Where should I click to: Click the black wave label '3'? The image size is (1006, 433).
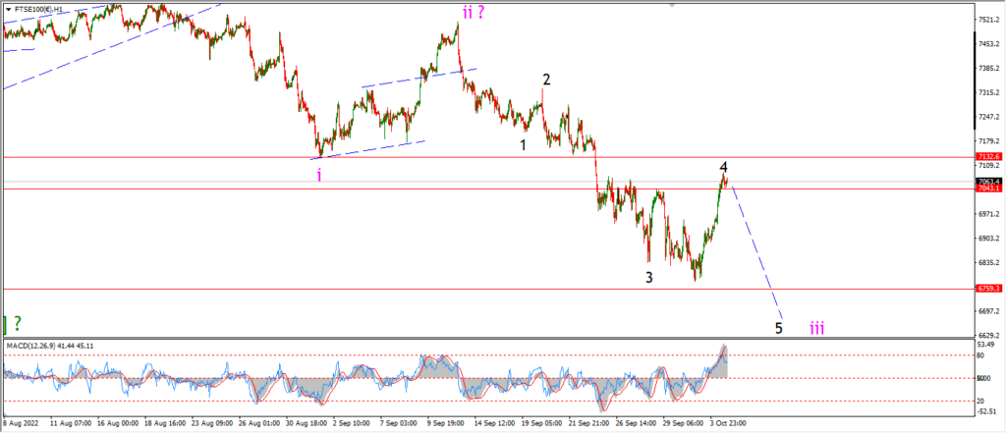click(x=649, y=278)
